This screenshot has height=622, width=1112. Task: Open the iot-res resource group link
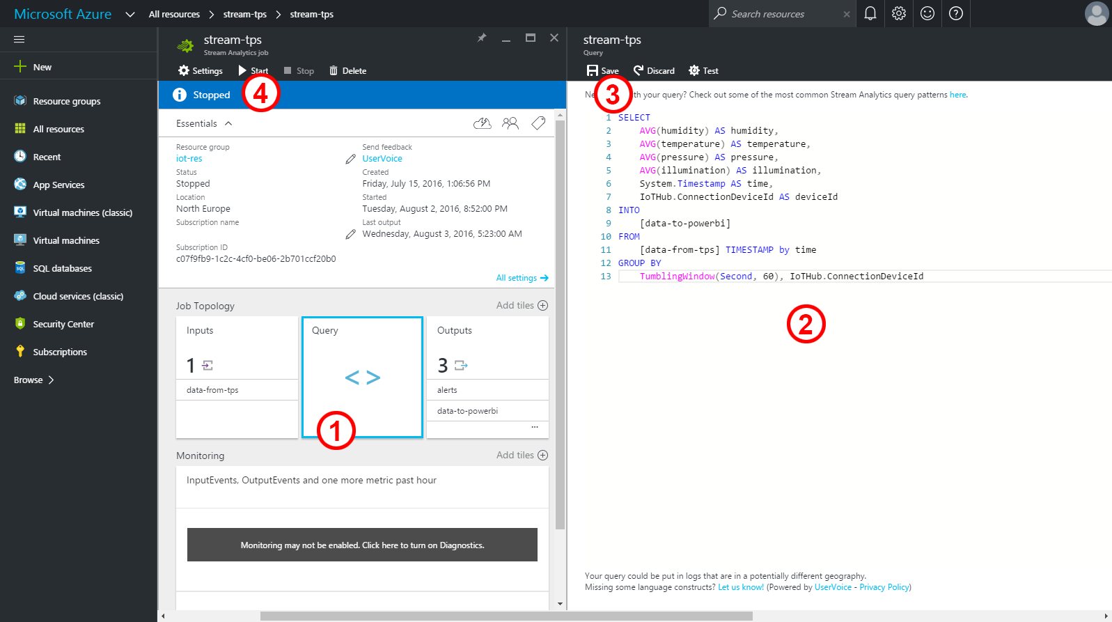point(189,159)
